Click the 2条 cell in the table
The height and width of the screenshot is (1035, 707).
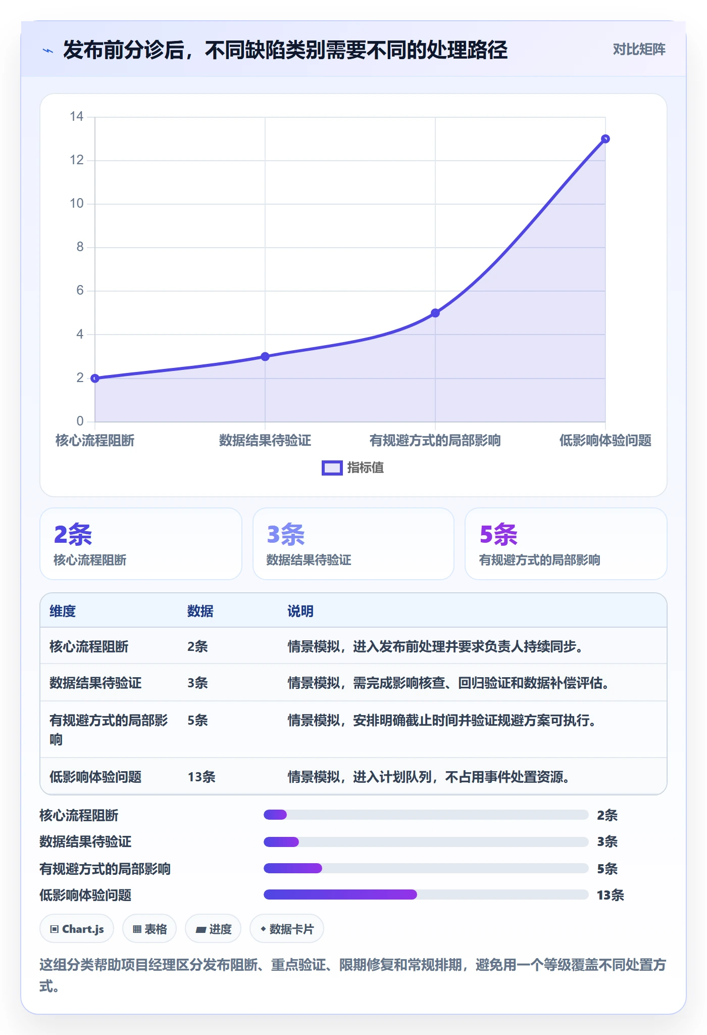197,646
